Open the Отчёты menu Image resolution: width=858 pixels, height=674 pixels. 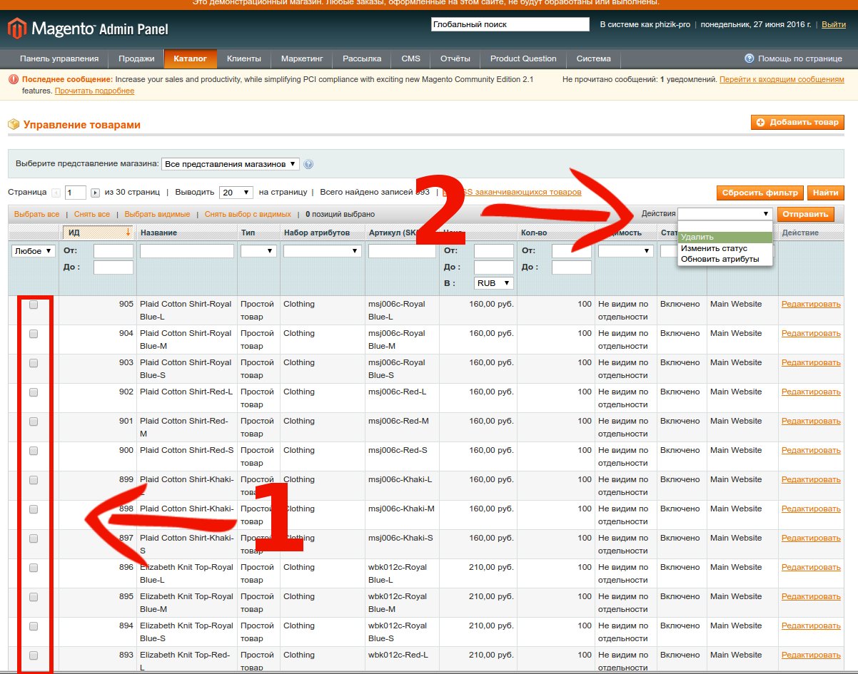click(x=455, y=58)
